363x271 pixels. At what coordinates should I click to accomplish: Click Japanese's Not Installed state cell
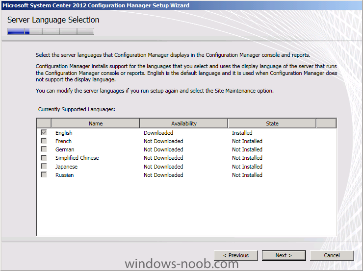(247, 167)
